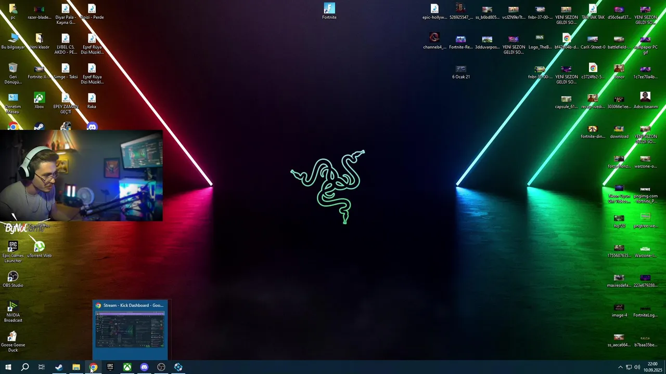
Task: Select LVBEL C5, AKDO MP3 file
Action: [x=66, y=44]
